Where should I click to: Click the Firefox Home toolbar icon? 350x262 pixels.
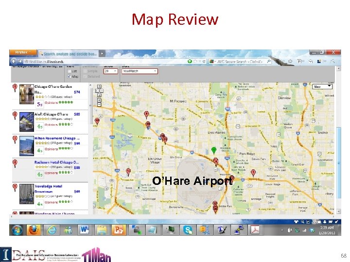290,61
